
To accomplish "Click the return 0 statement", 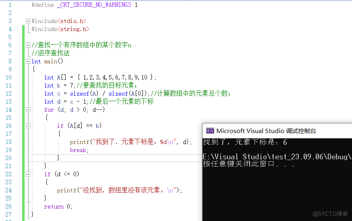I will point(58,206).
